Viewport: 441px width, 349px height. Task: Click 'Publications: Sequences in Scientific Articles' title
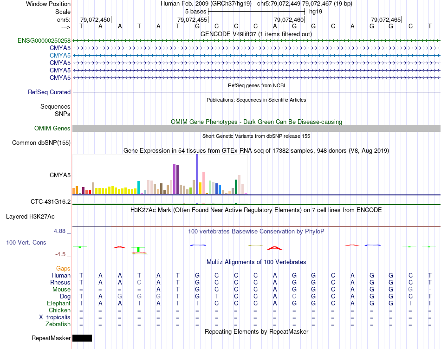(x=256, y=100)
